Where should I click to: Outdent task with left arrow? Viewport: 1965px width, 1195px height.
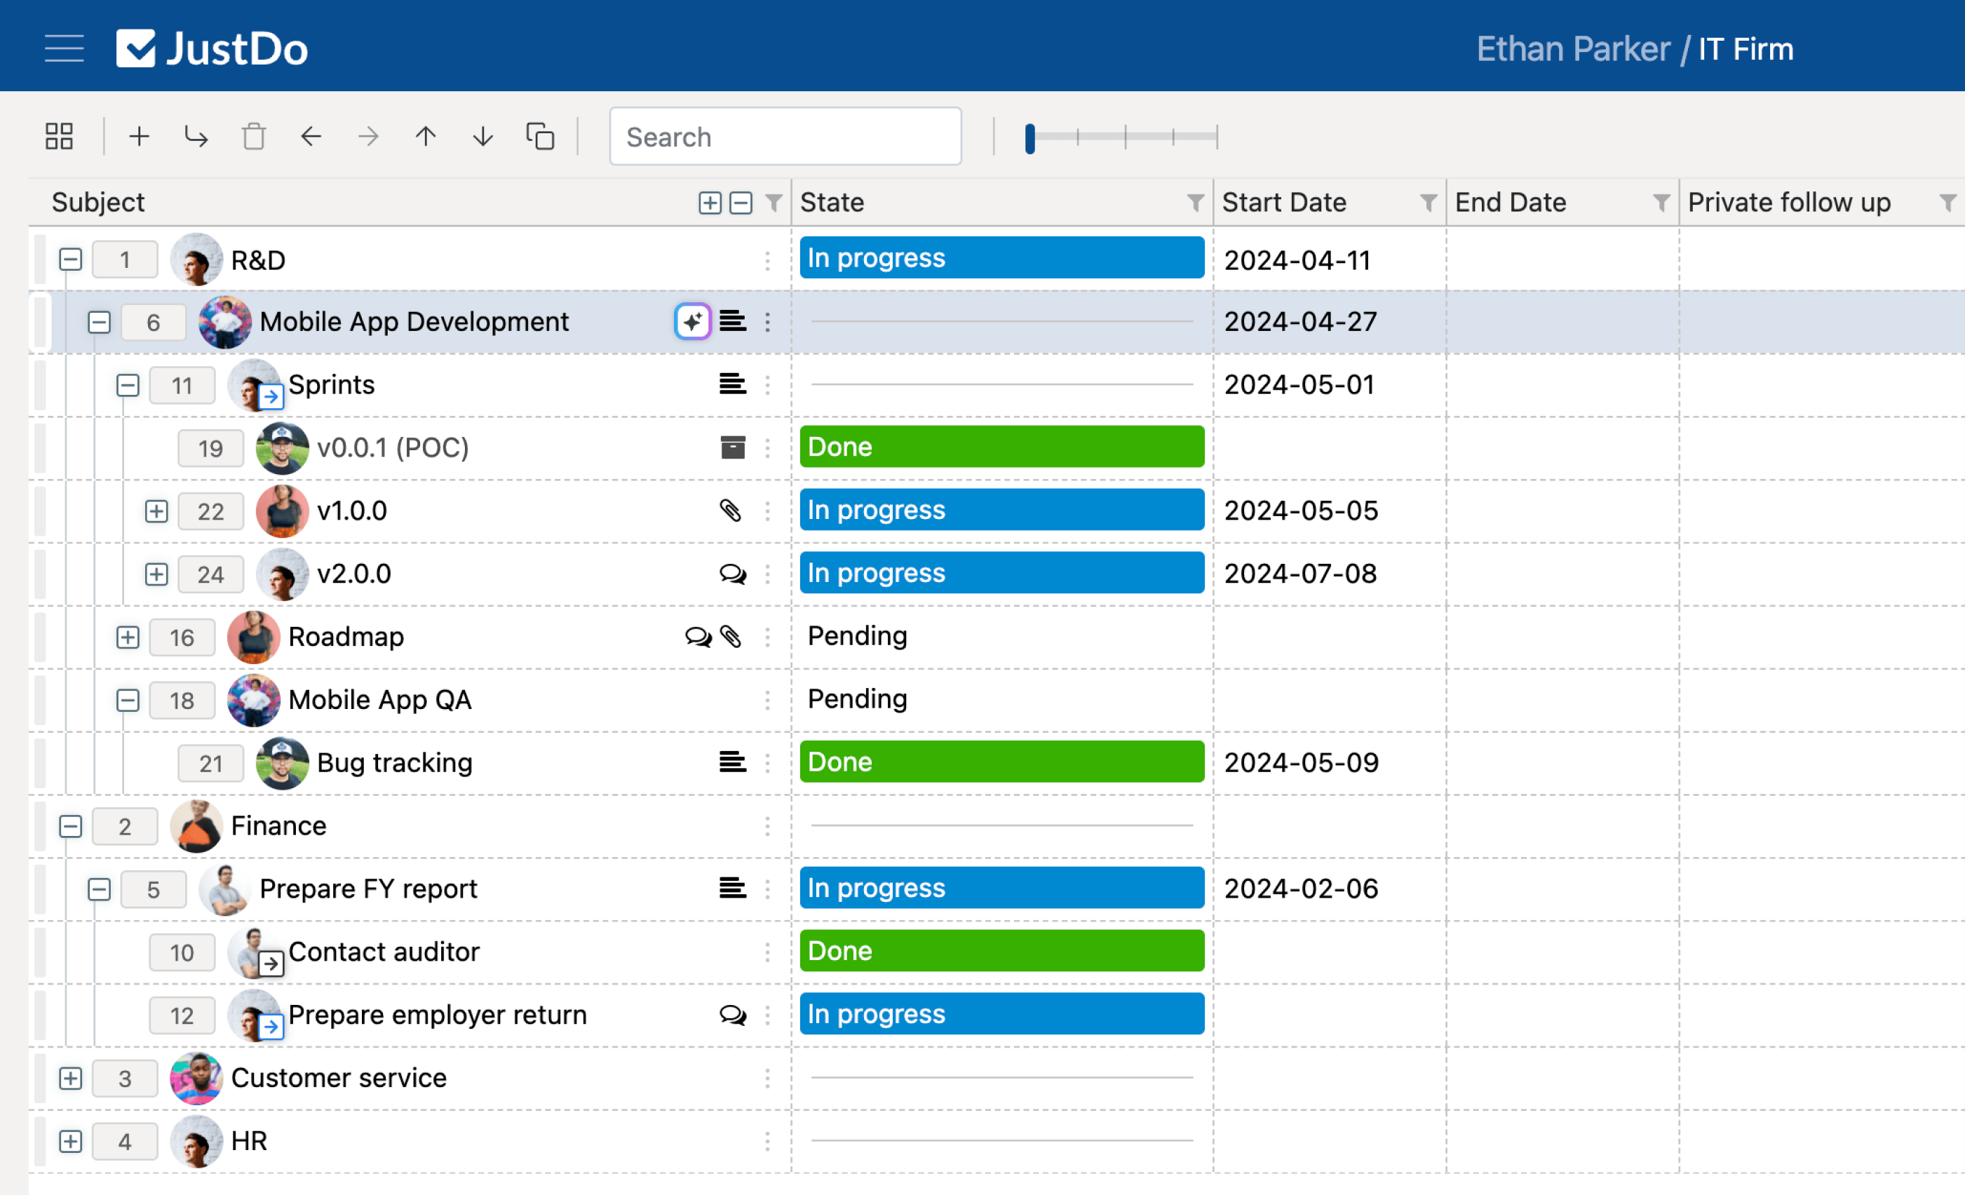[311, 137]
